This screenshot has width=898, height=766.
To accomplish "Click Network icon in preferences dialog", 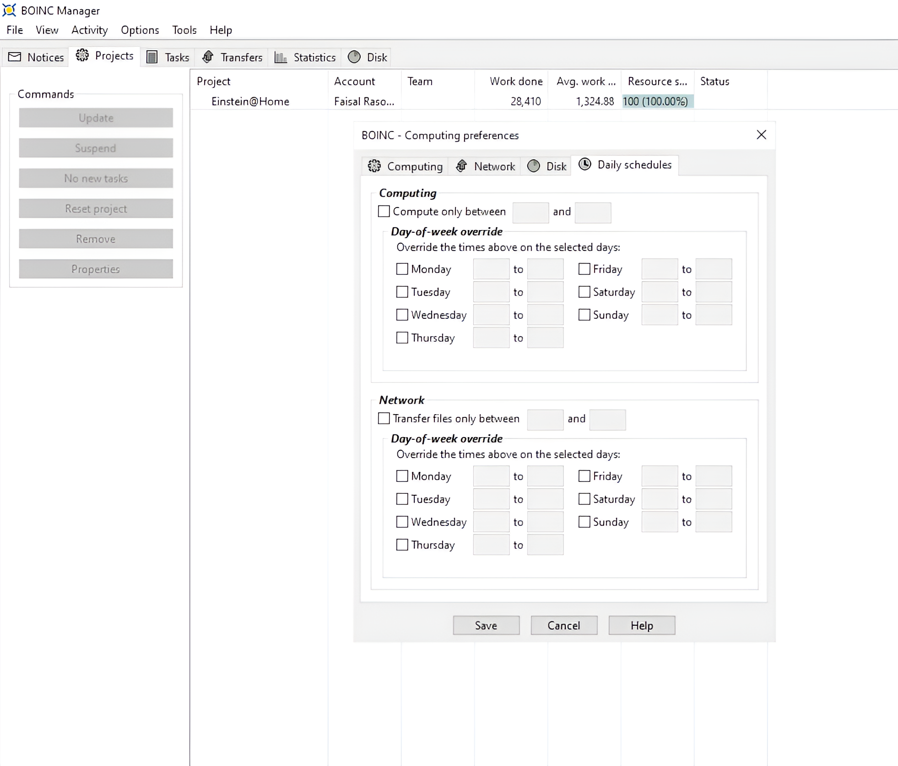I will click(461, 166).
